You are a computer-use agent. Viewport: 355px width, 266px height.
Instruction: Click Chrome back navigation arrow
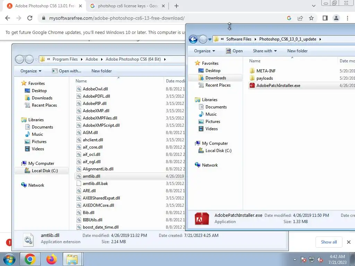click(8, 18)
